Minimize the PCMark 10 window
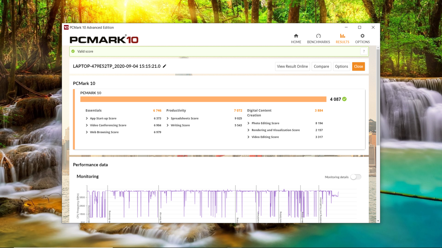 [346, 28]
